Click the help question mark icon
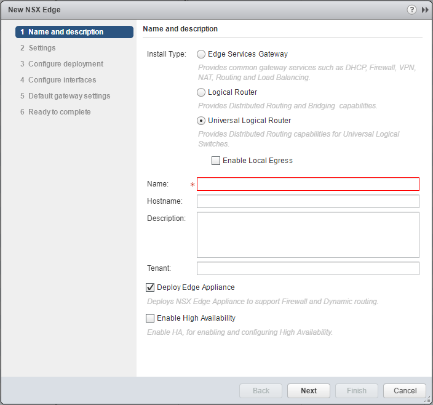 411,10
